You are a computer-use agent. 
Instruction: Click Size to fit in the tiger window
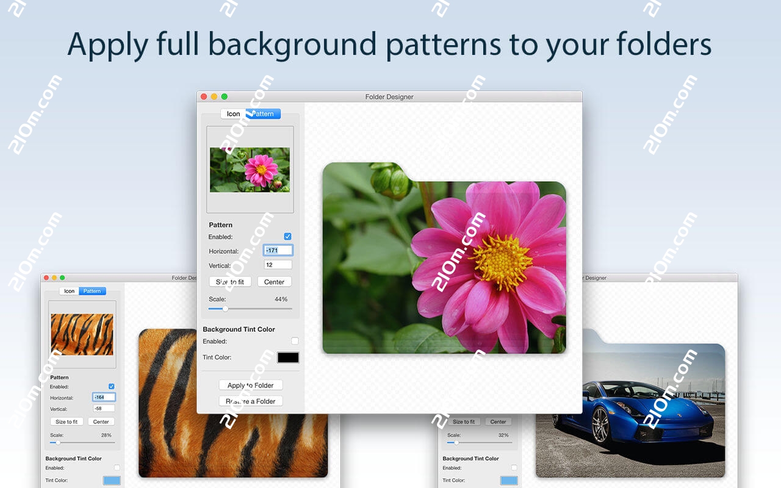point(66,422)
